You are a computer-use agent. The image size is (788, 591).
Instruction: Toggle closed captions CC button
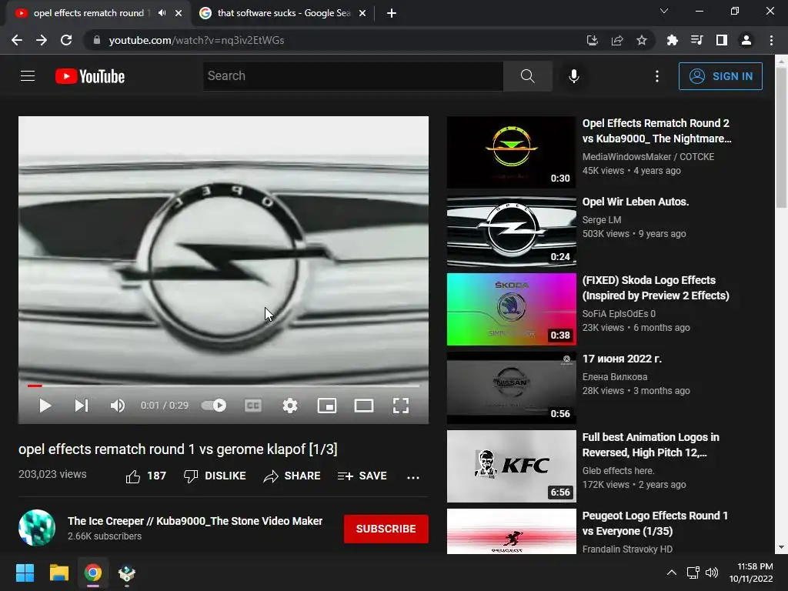point(252,406)
